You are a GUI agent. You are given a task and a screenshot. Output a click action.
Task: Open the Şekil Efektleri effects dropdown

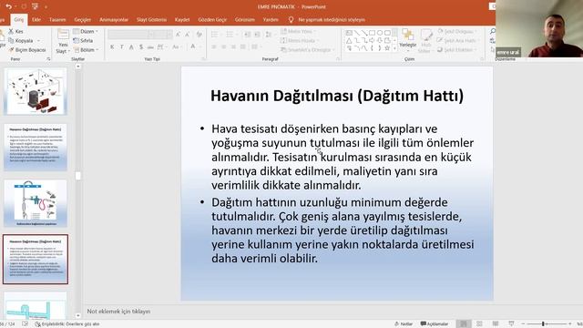[457, 50]
